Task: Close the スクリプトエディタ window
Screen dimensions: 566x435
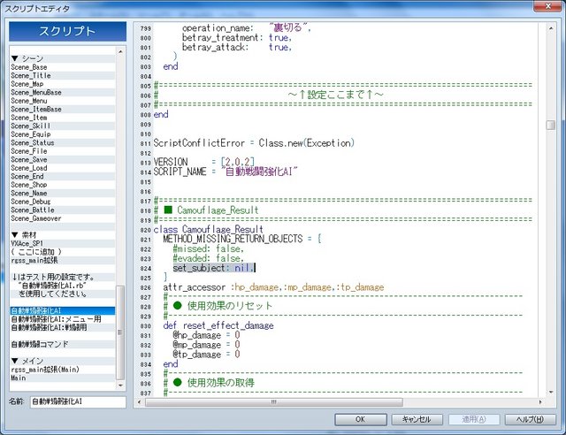Action: pos(548,6)
